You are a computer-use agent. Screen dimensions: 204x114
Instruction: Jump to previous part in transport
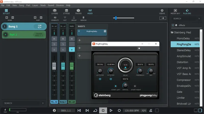[x=79, y=110]
